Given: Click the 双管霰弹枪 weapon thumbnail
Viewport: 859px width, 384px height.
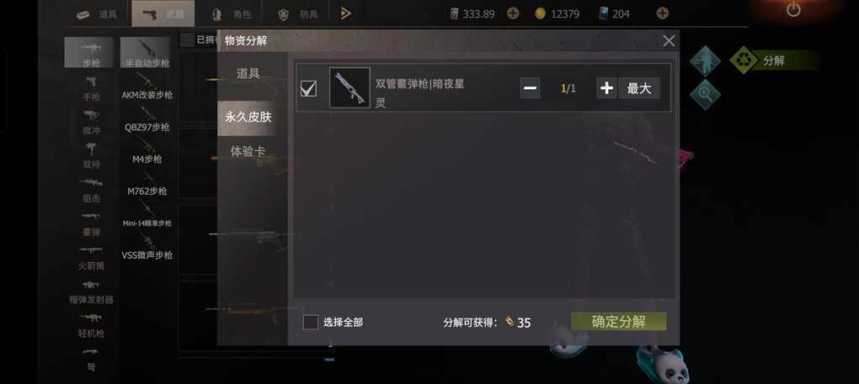Looking at the screenshot, I should [x=349, y=88].
